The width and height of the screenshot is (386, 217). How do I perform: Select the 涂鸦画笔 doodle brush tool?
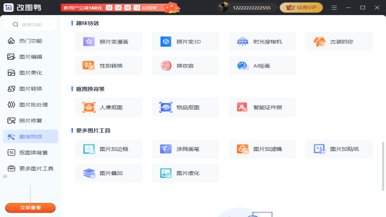point(185,149)
